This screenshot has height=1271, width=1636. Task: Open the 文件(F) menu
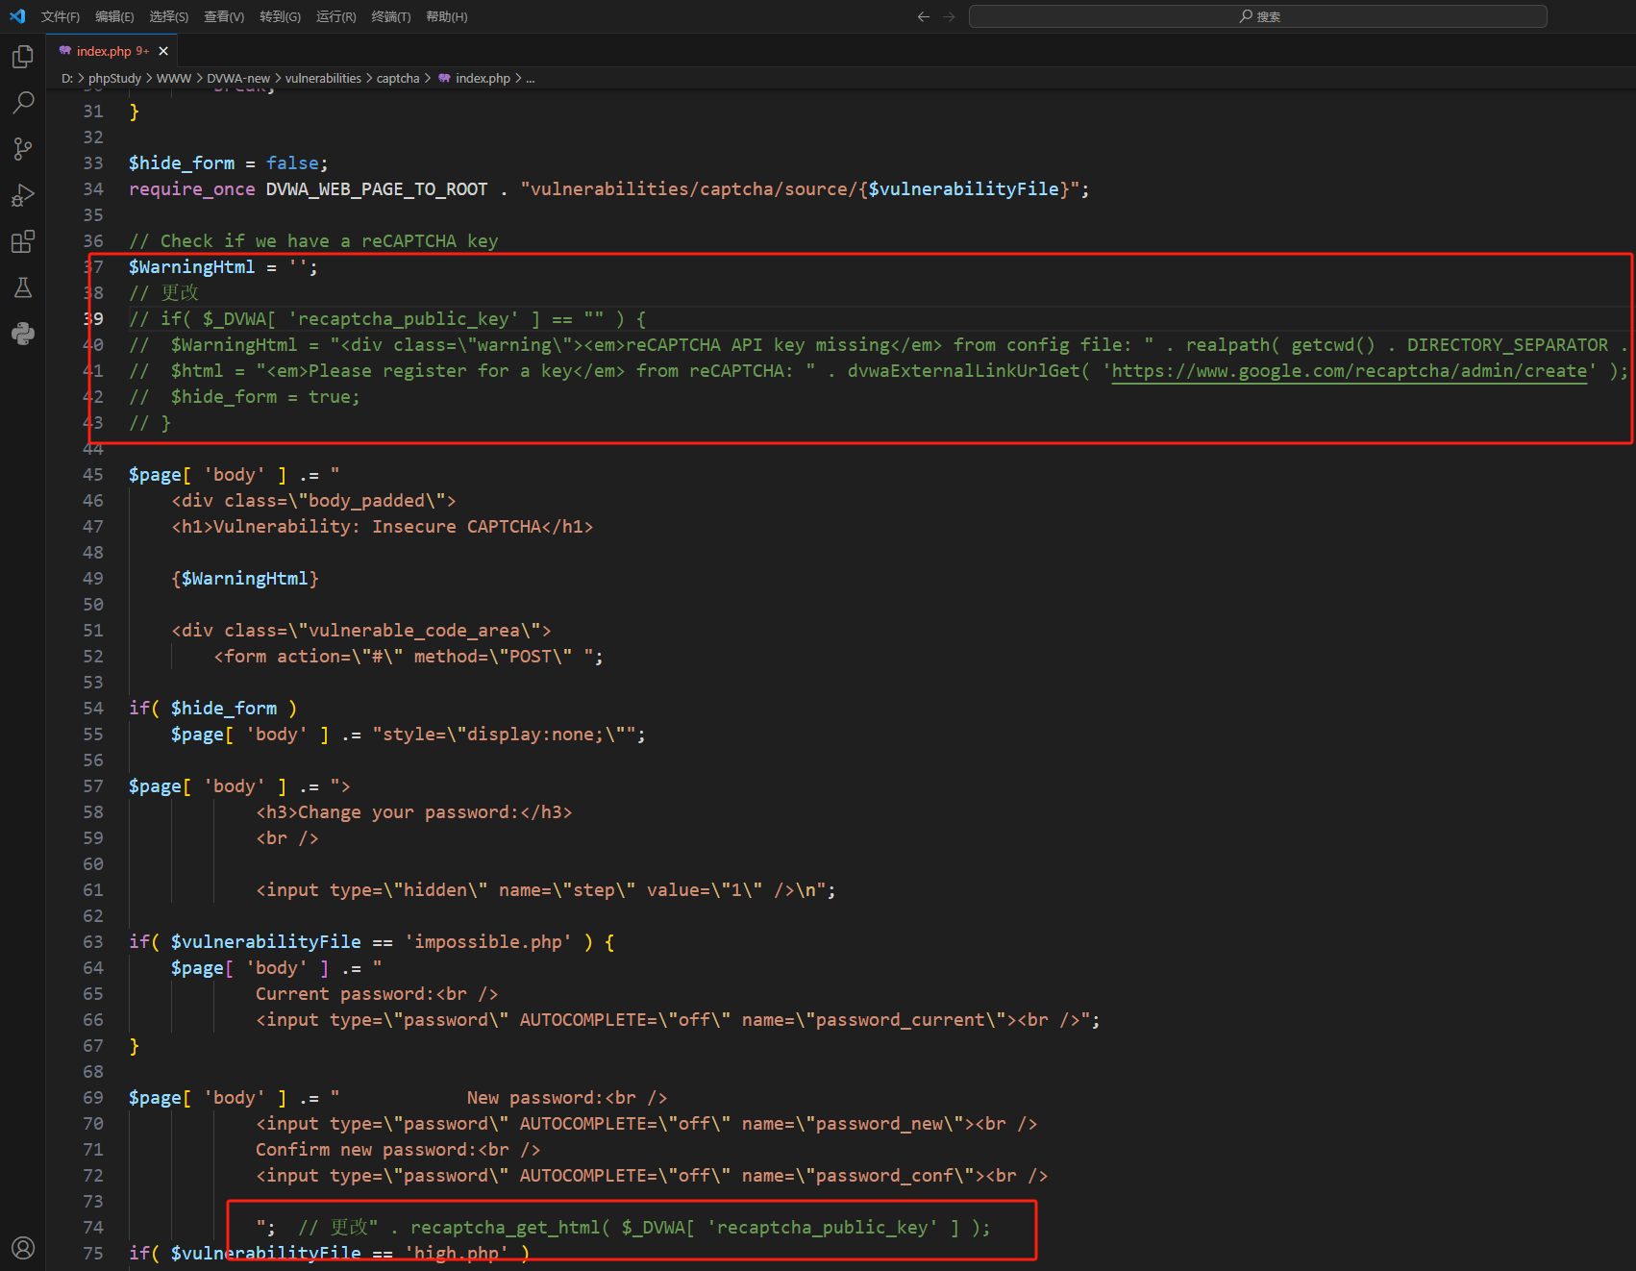[x=61, y=16]
